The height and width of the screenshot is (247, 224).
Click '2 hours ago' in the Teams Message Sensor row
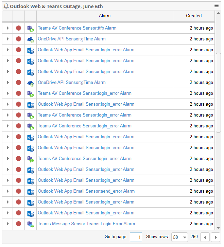click(201, 224)
